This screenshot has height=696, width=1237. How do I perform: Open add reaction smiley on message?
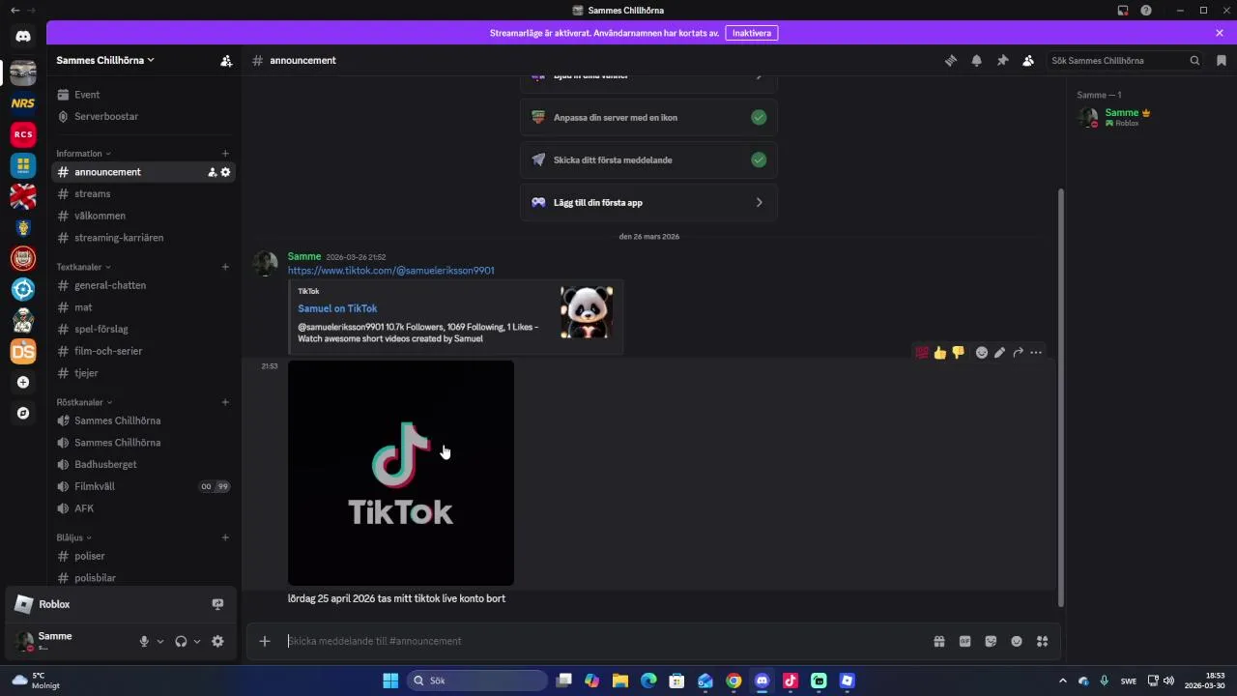(982, 353)
